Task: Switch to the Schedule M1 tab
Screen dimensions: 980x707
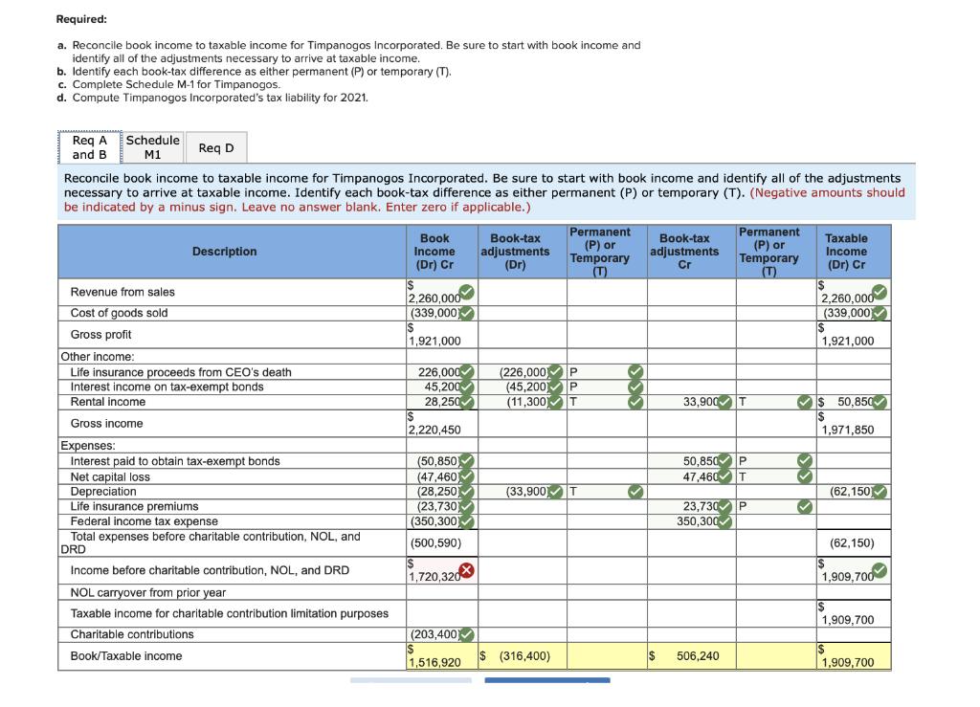Action: [152, 146]
